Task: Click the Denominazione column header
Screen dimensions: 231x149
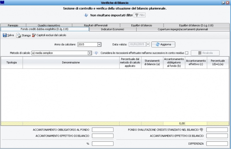Action: pos(71,62)
